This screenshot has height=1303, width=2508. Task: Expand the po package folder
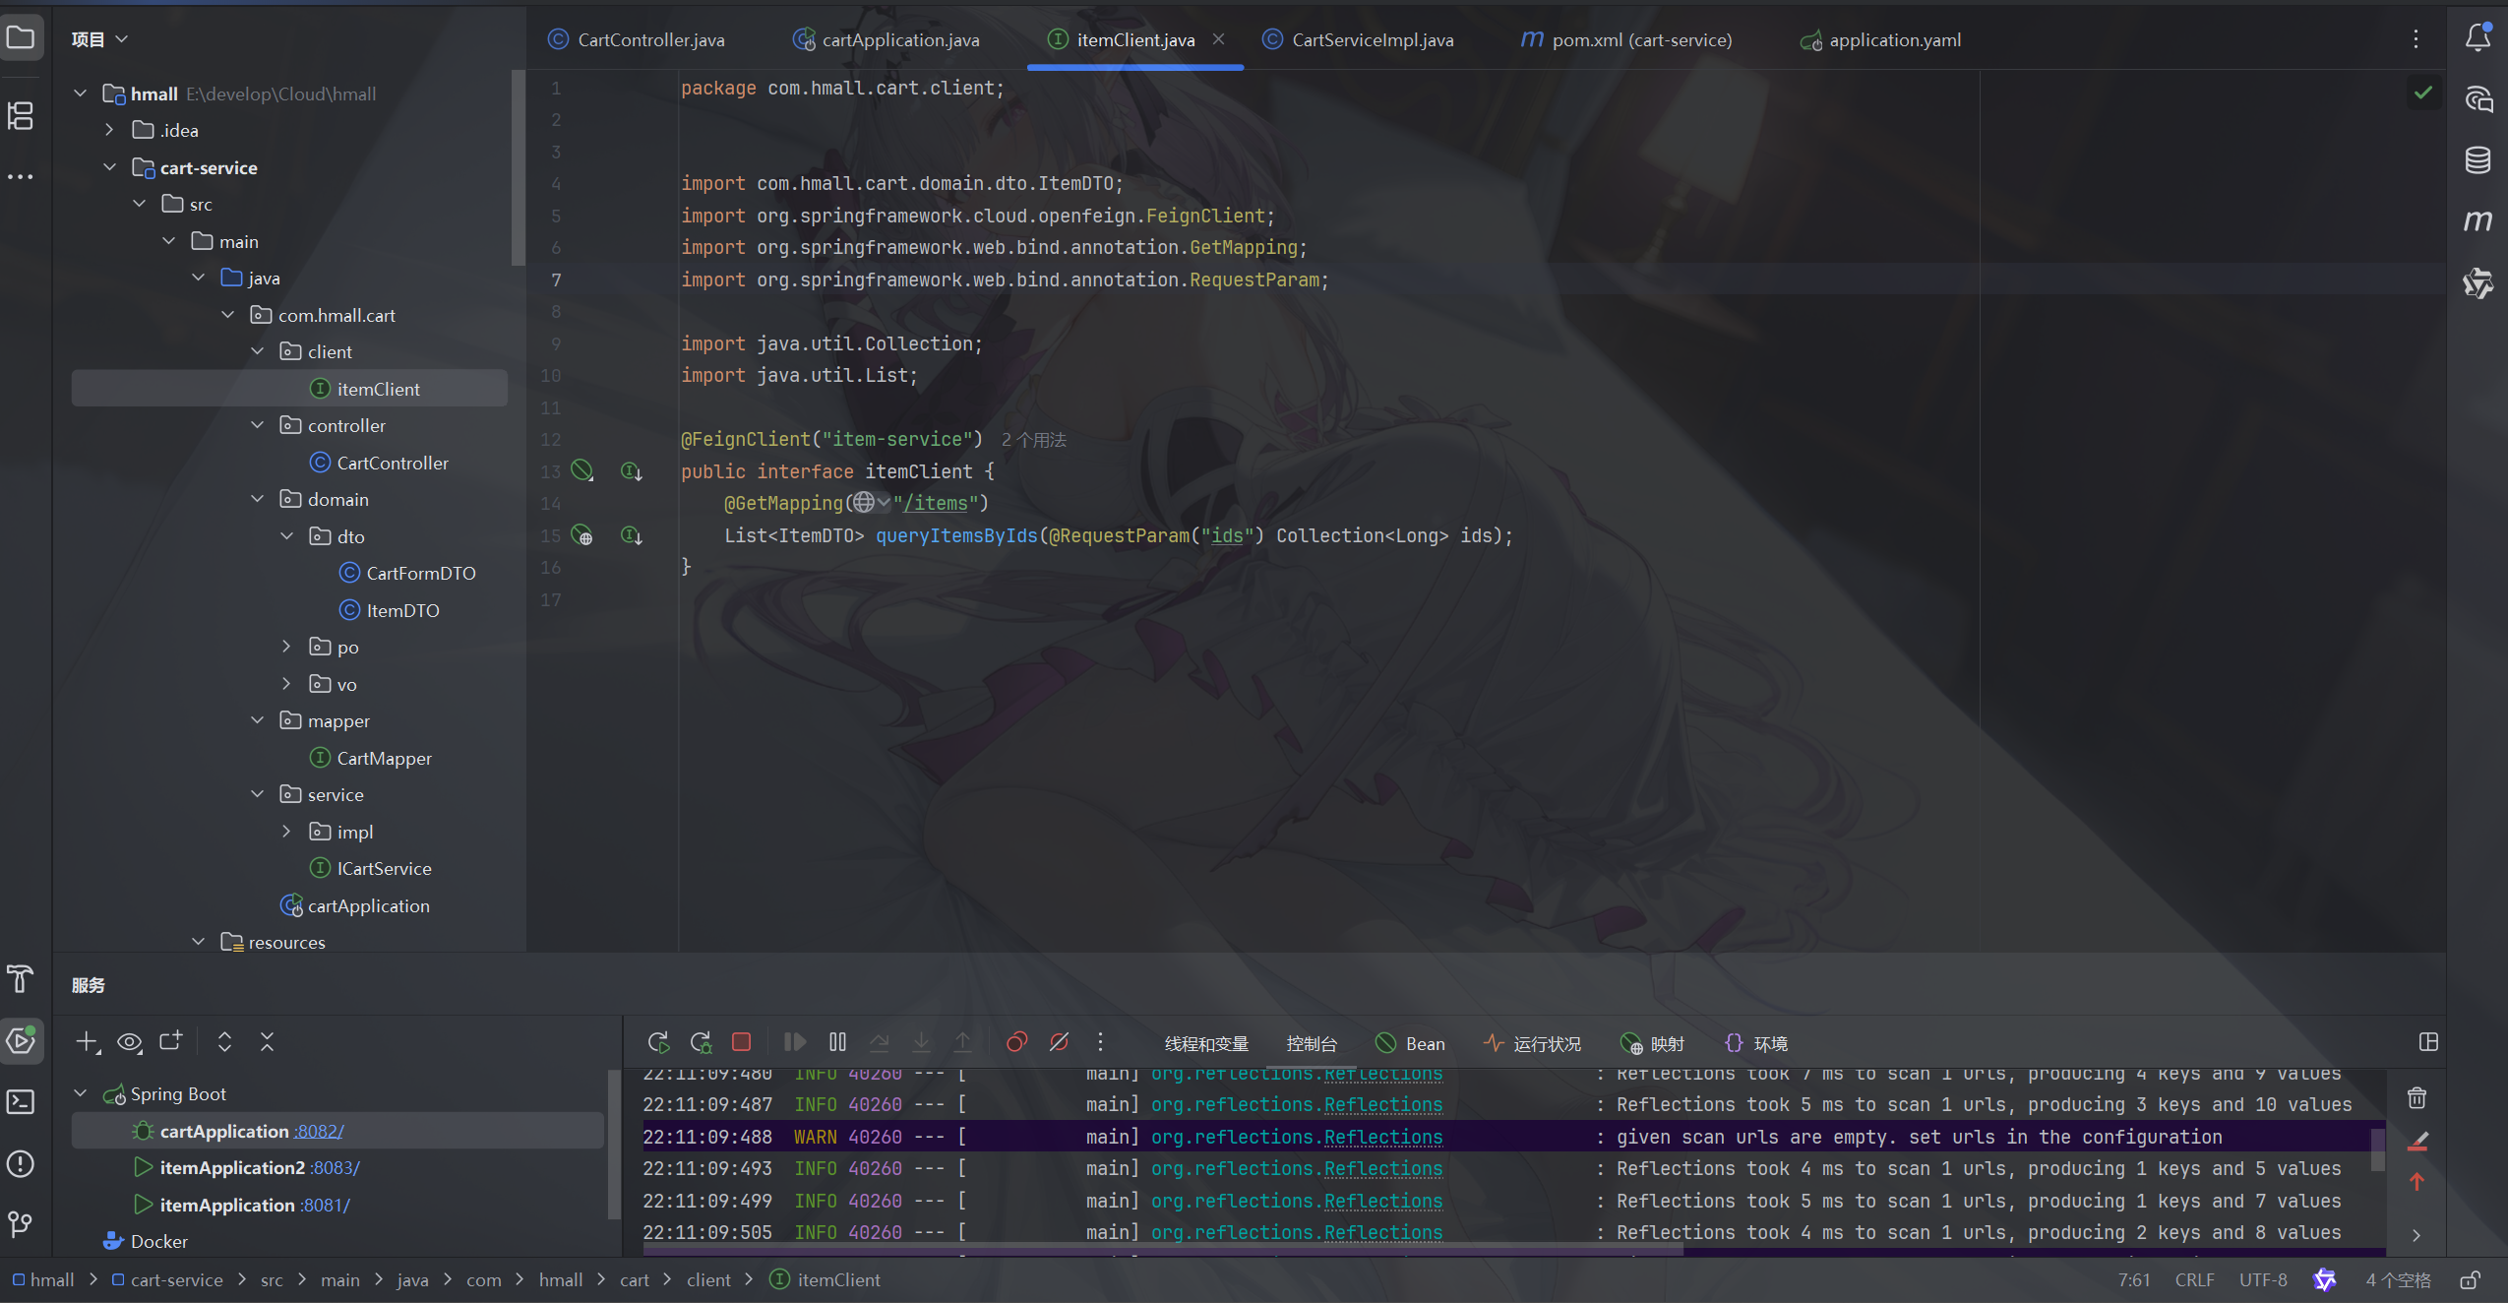coord(285,647)
